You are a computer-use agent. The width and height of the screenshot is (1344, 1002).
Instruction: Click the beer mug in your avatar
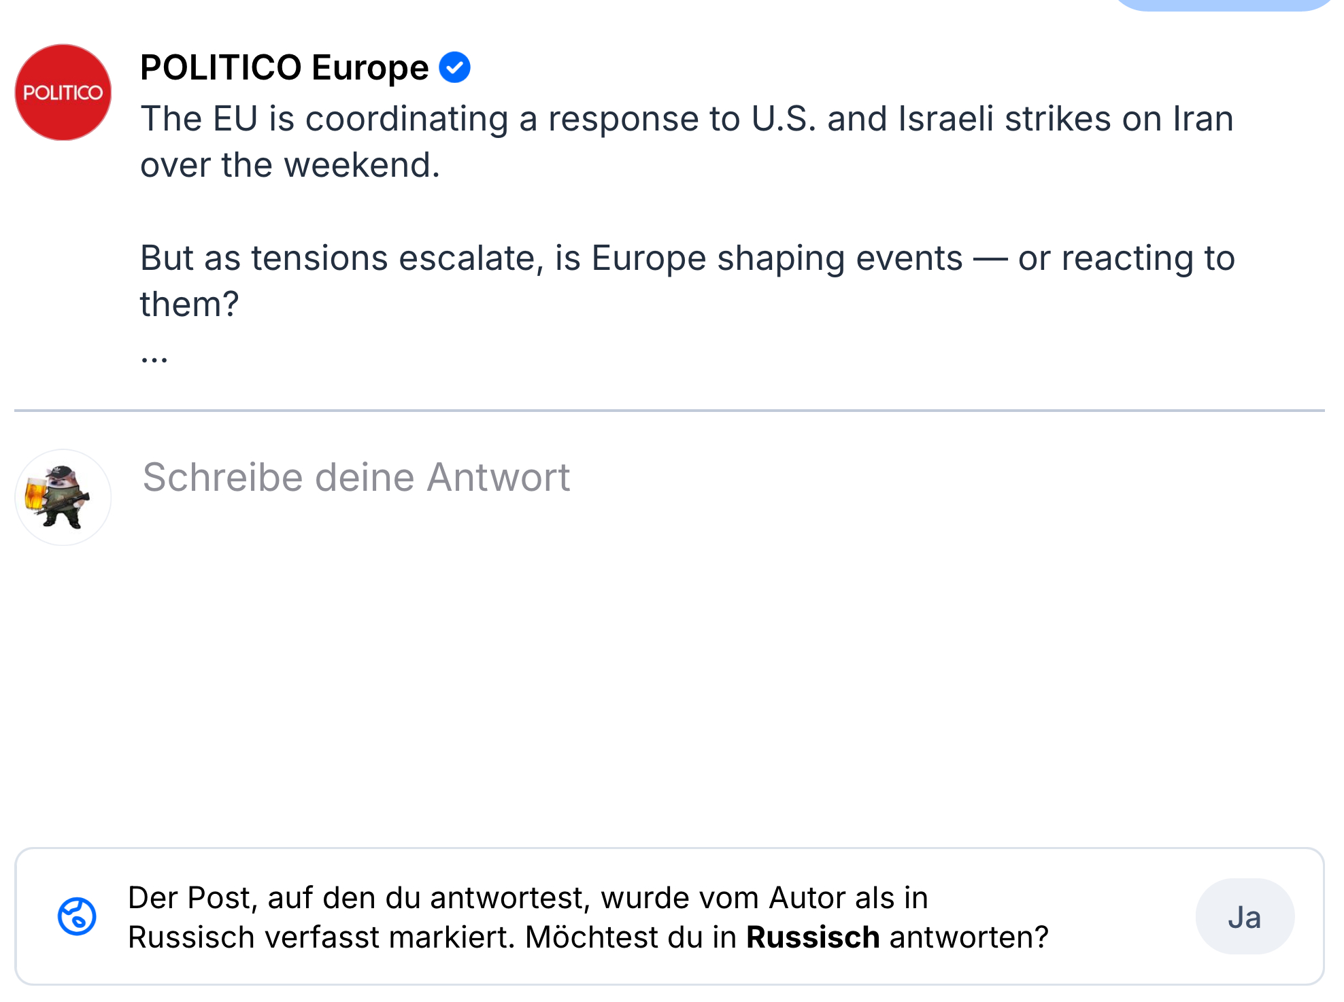35,492
